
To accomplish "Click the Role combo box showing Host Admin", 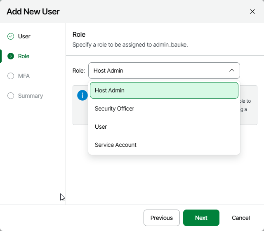I will click(164, 71).
